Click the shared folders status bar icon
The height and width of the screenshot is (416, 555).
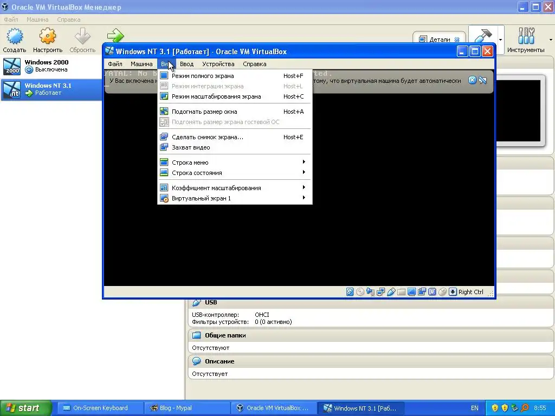pyautogui.click(x=402, y=292)
